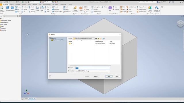Select the Decal tool
Viewport: 184px width, 103px height.
click(x=31, y=7)
